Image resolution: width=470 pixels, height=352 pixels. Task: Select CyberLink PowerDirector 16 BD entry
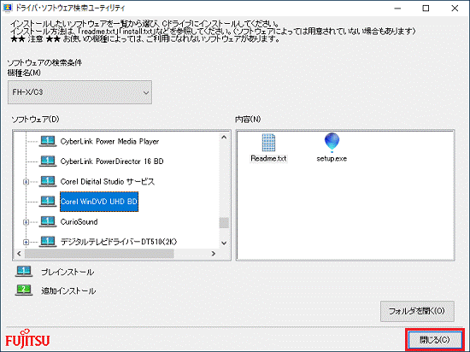click(x=112, y=161)
